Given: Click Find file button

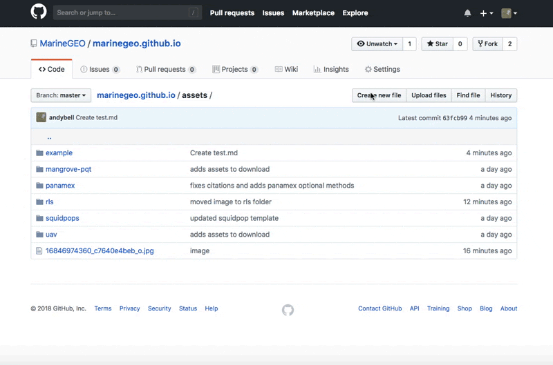Looking at the screenshot, I should point(468,95).
